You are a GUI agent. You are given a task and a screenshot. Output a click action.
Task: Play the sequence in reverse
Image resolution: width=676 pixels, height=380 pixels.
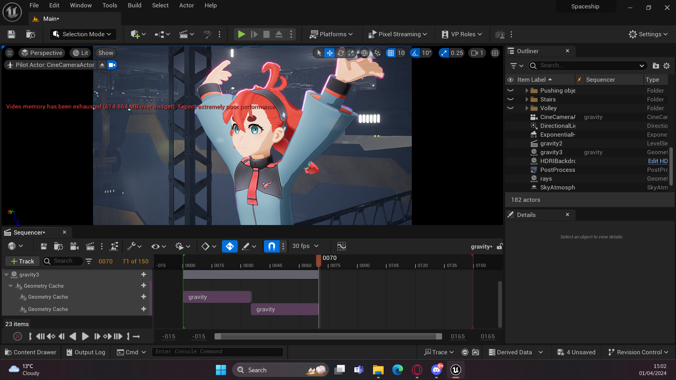[73, 336]
